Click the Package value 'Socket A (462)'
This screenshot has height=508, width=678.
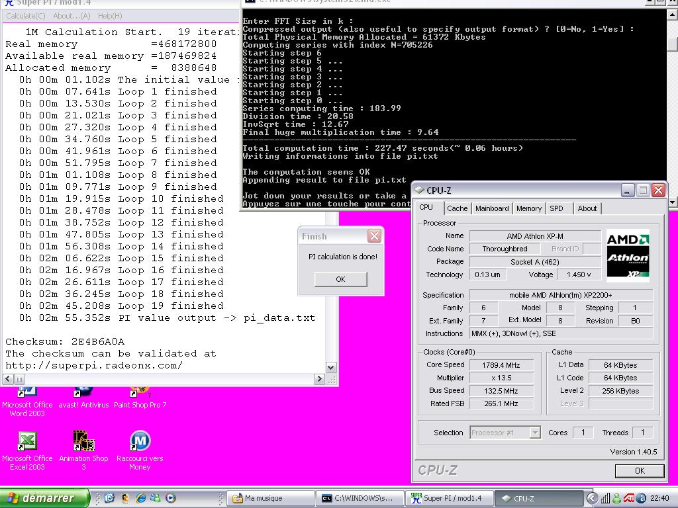pos(535,262)
